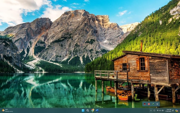
Task: Open taskbar Search magnifier
Action: pos(88,110)
